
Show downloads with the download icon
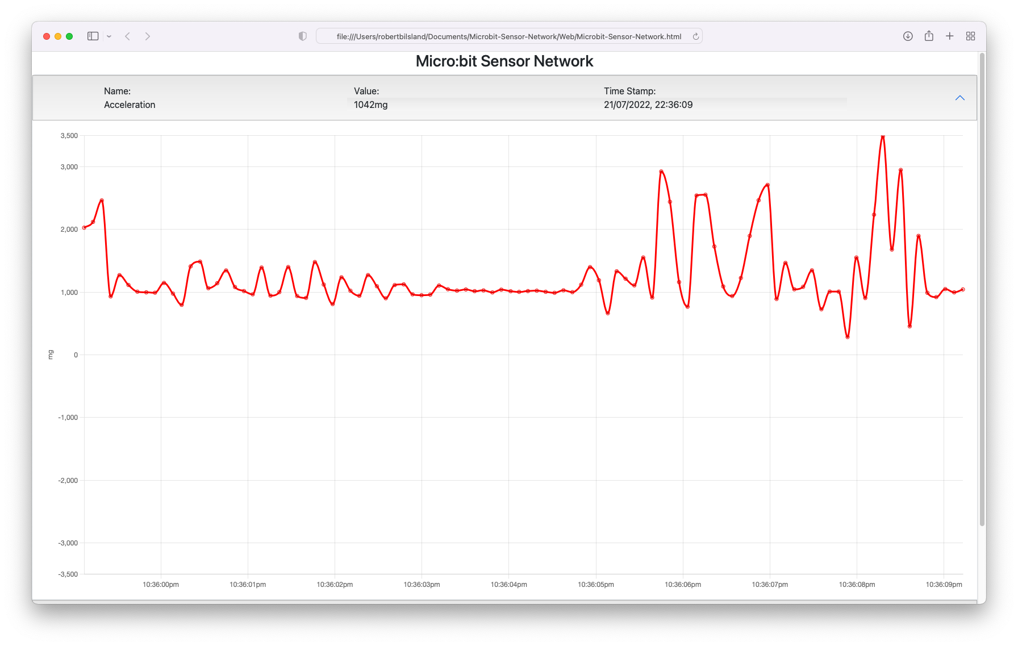908,36
